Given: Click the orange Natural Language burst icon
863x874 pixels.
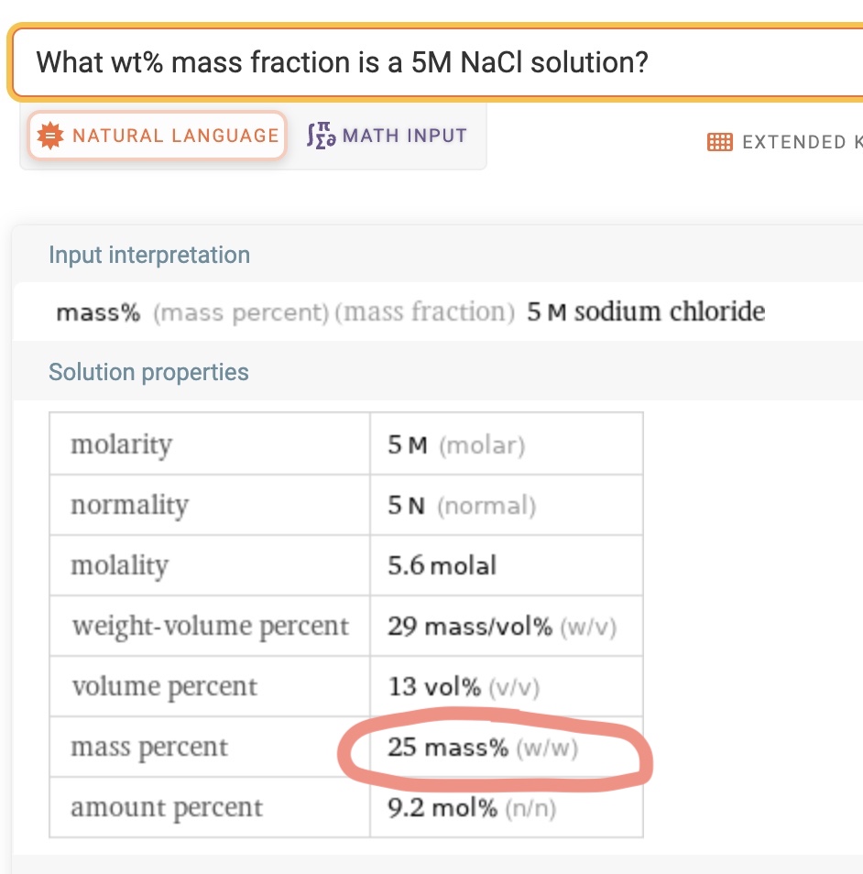Looking at the screenshot, I should coord(49,136).
